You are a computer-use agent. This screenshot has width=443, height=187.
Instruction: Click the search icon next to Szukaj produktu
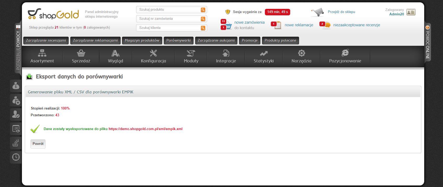(x=203, y=10)
